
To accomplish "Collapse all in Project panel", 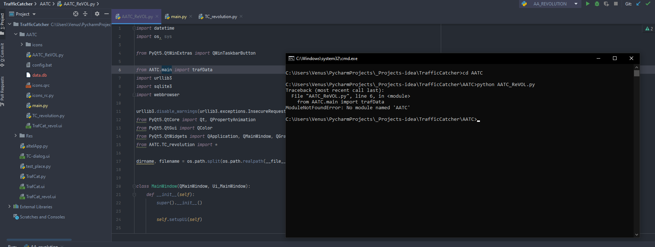I will pyautogui.click(x=85, y=14).
